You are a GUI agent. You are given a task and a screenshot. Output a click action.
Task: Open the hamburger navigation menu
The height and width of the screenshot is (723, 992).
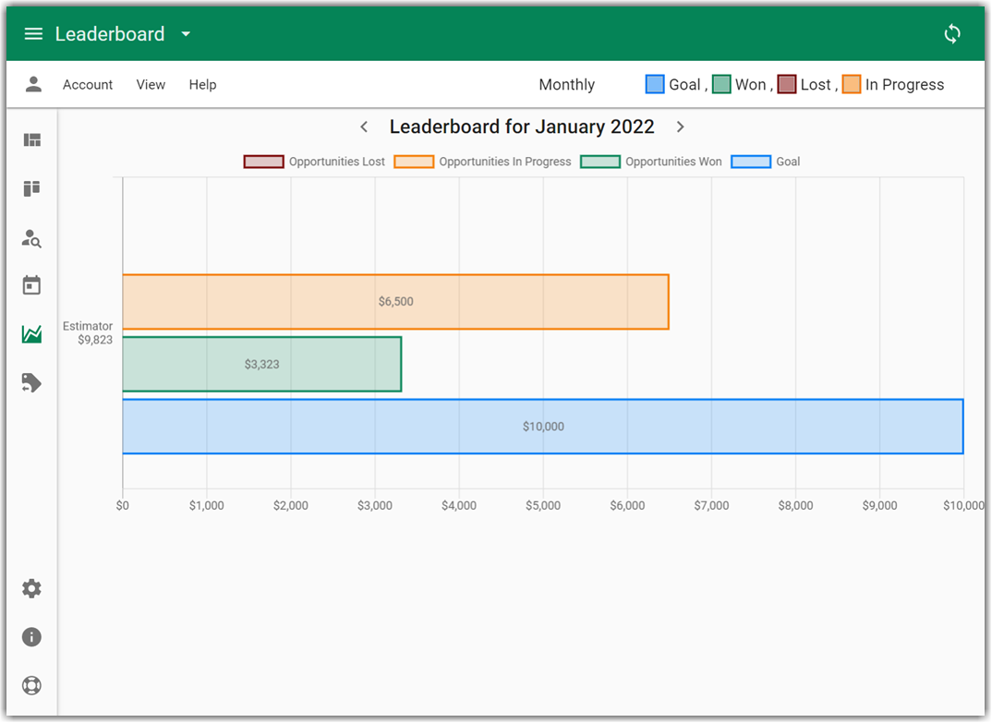[x=33, y=34]
